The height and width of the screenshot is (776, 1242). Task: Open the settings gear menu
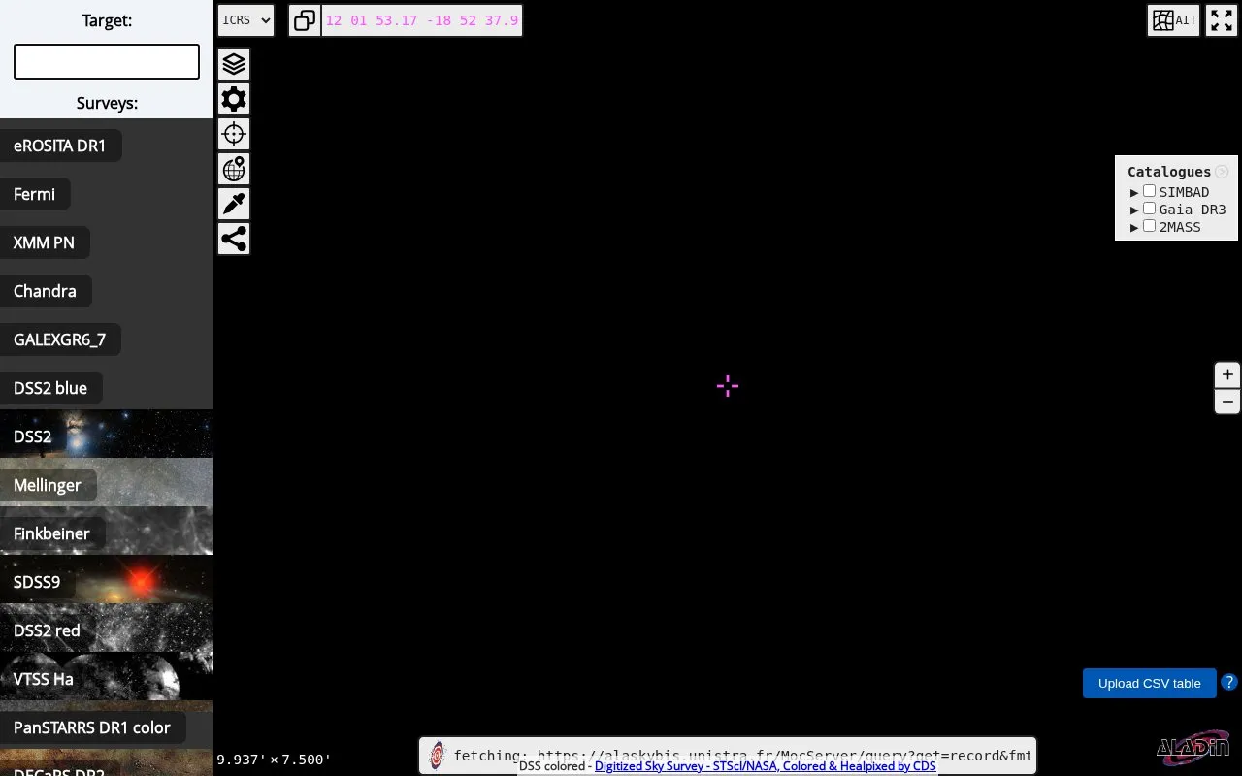coord(234,99)
